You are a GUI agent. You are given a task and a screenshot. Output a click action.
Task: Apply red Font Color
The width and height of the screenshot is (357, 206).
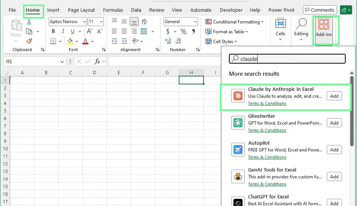coord(85,41)
